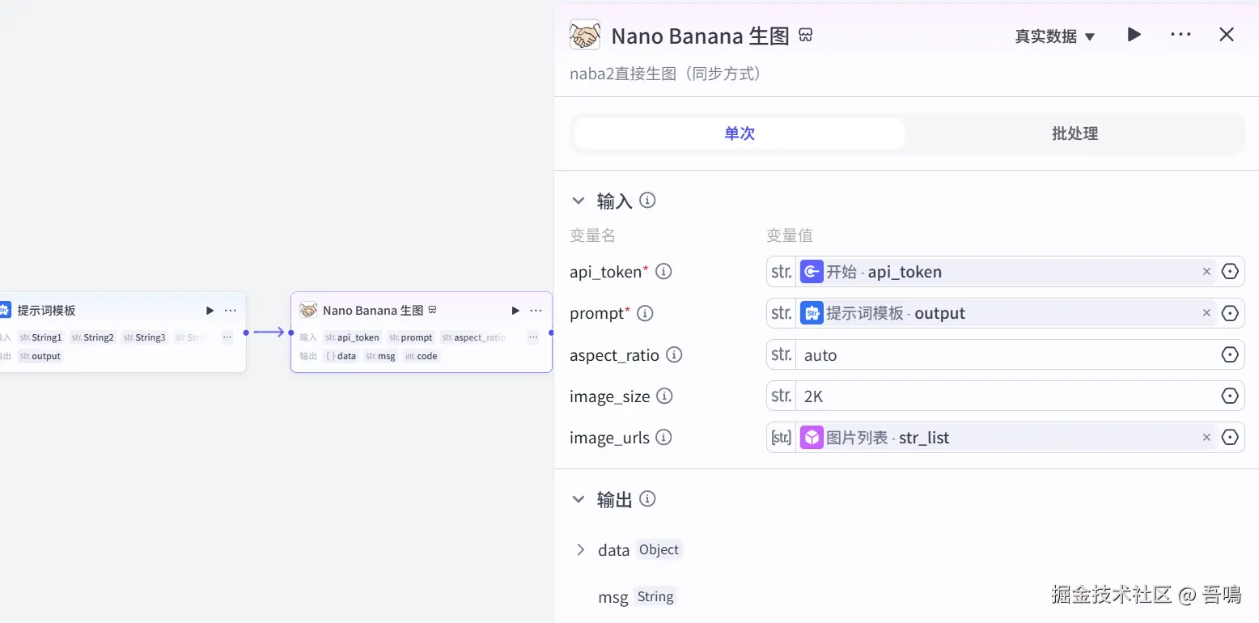Click msg output tag in canvas node
The height and width of the screenshot is (623, 1259).
380,356
